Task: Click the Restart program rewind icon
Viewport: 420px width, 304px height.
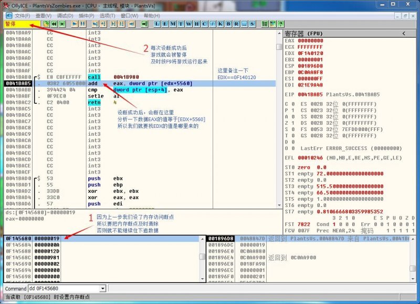Action: pos(54,24)
